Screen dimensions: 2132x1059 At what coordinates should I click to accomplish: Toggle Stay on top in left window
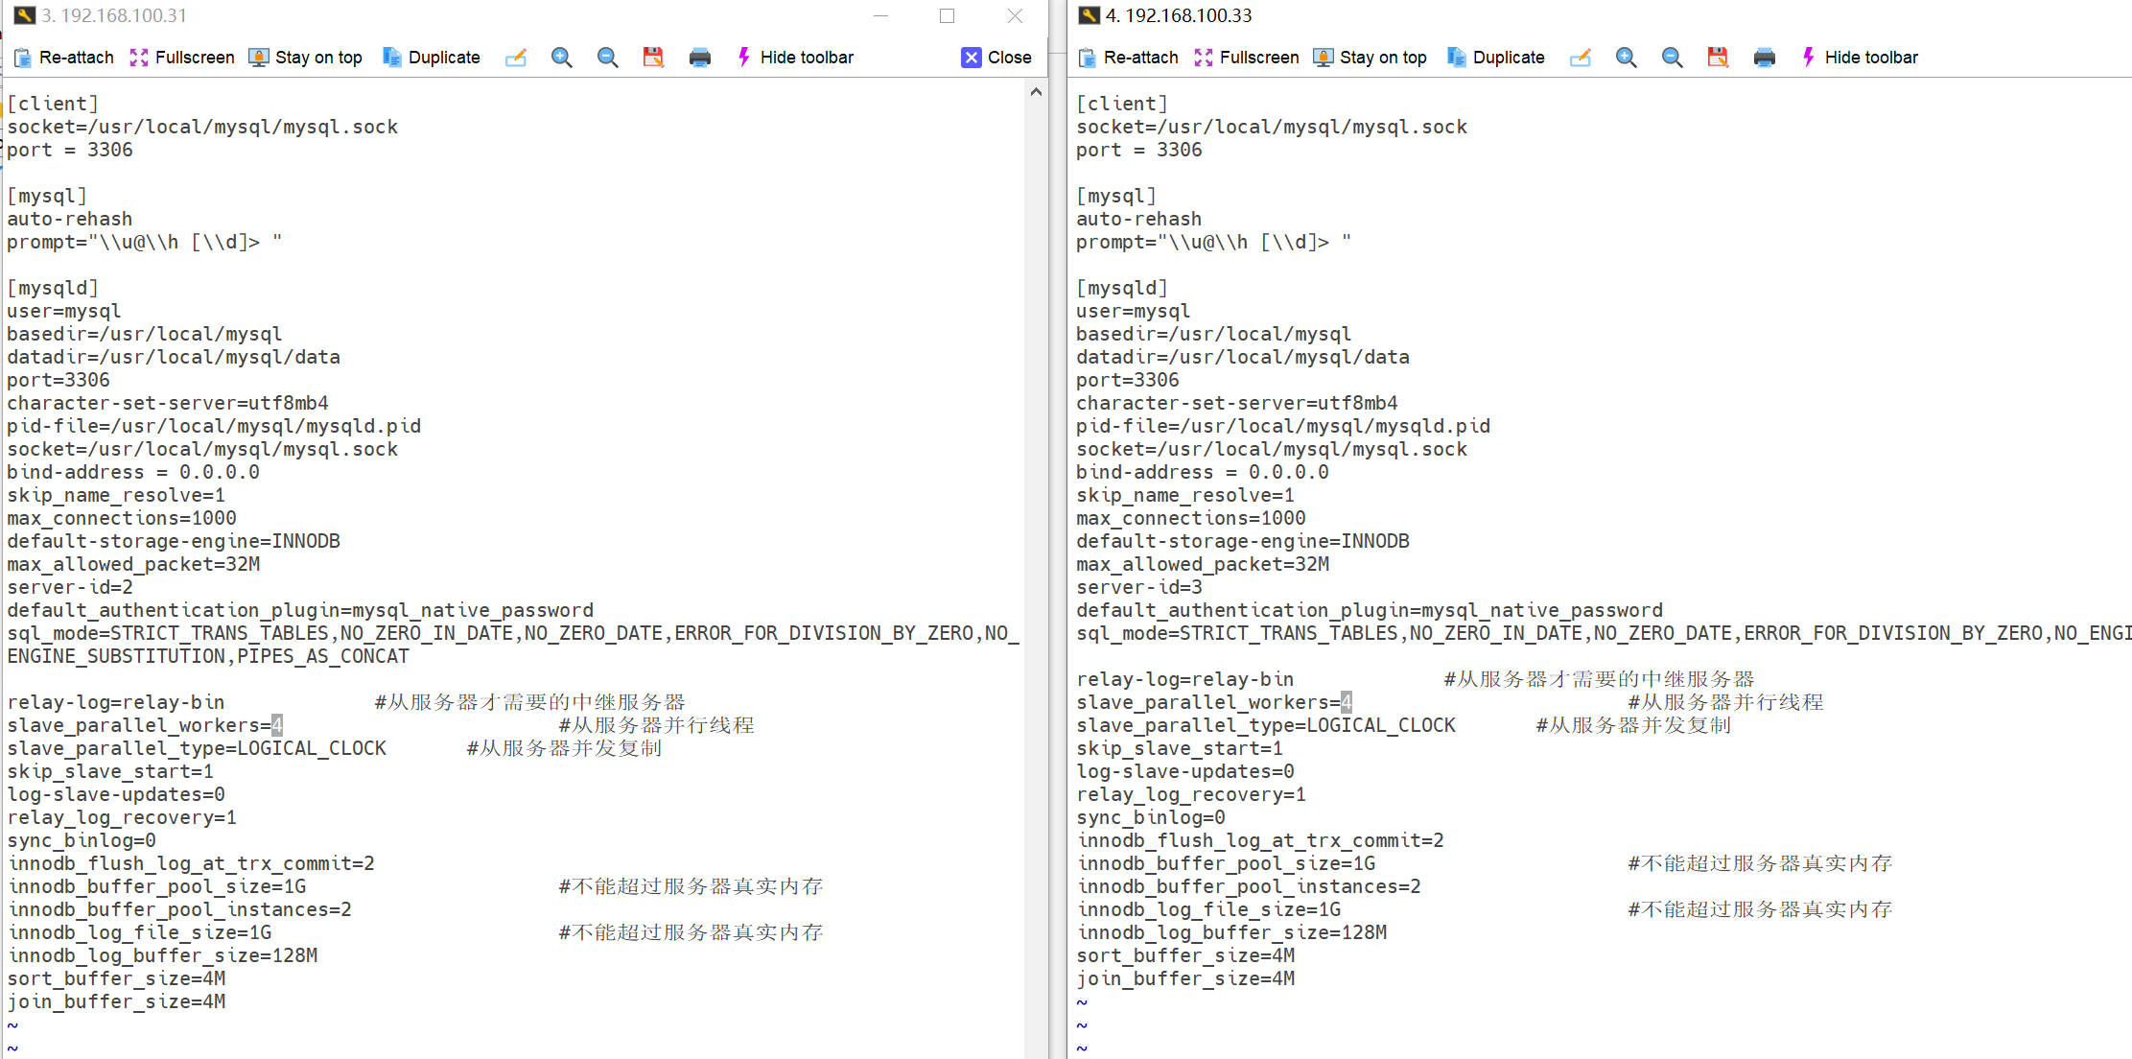tap(306, 58)
